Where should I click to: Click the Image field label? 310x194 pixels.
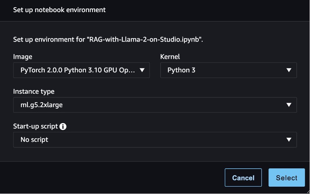[x=22, y=57]
